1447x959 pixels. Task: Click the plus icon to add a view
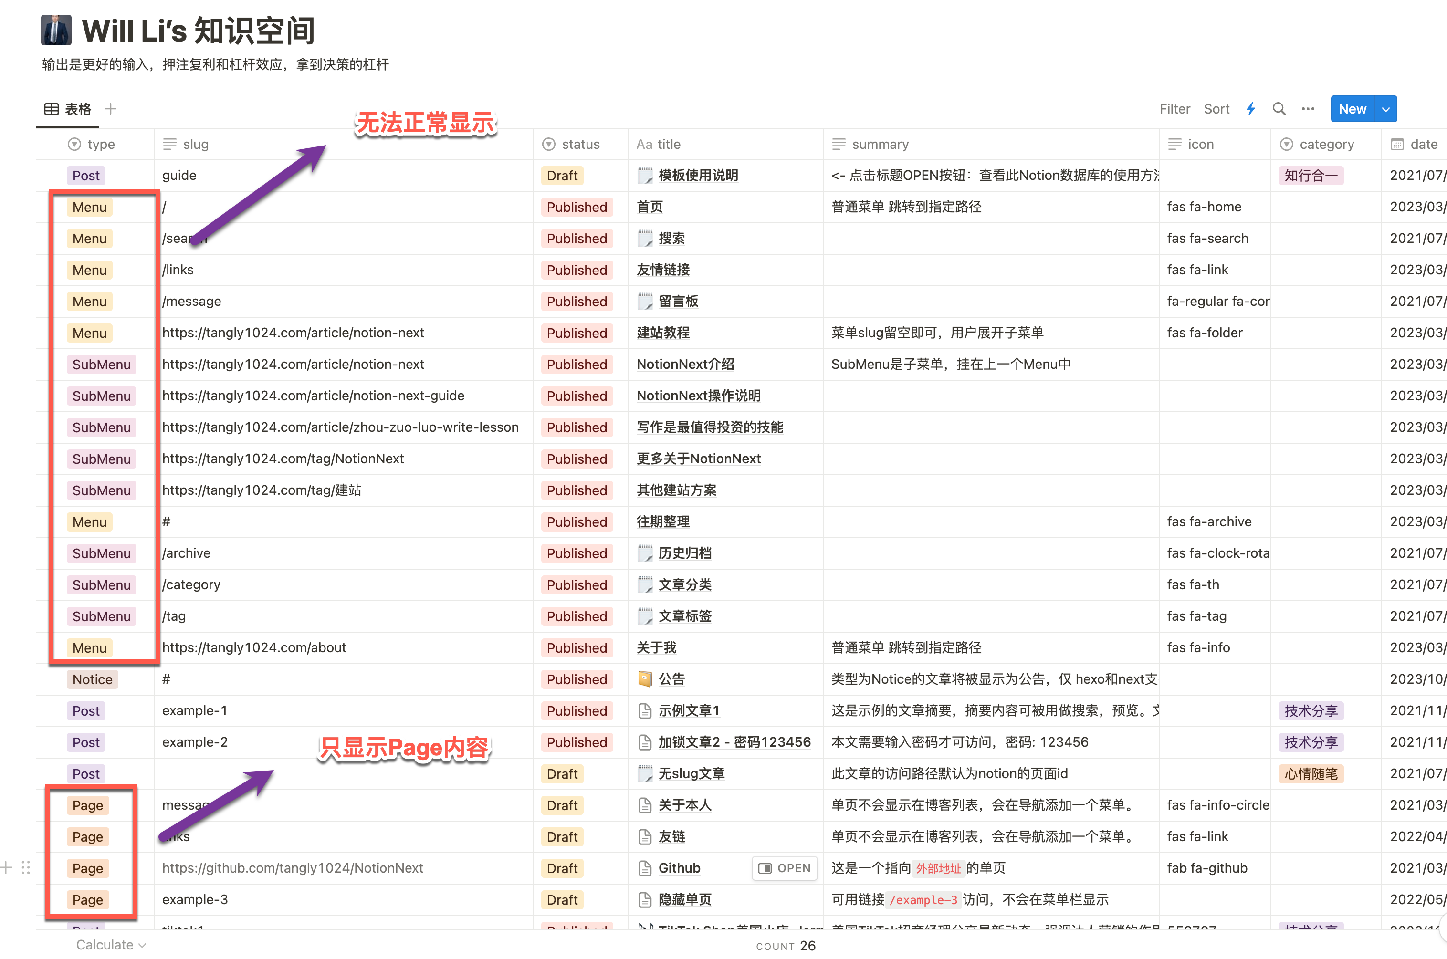[111, 108]
